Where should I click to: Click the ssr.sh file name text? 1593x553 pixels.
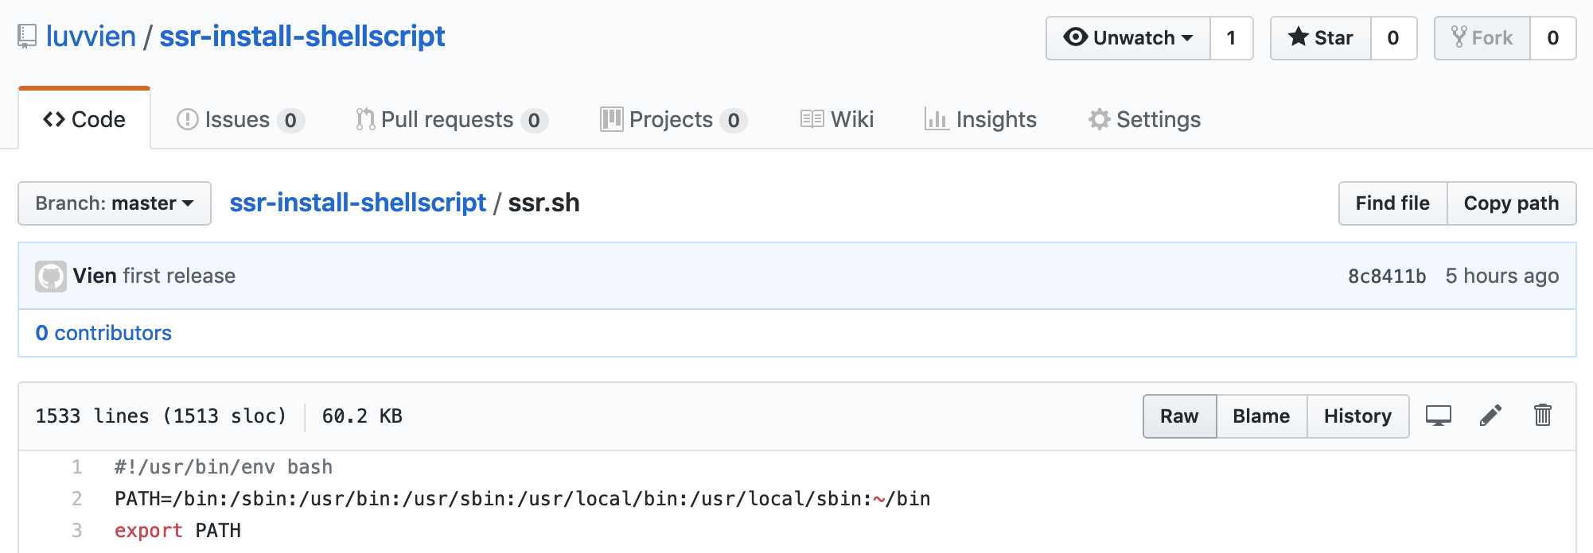(x=543, y=203)
